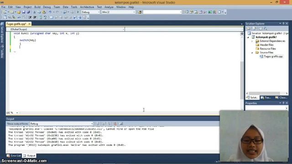292x164 pixels.
Task: Comment out the selected lines via the toolbar icon
Action: pyautogui.click(x=41, y=17)
